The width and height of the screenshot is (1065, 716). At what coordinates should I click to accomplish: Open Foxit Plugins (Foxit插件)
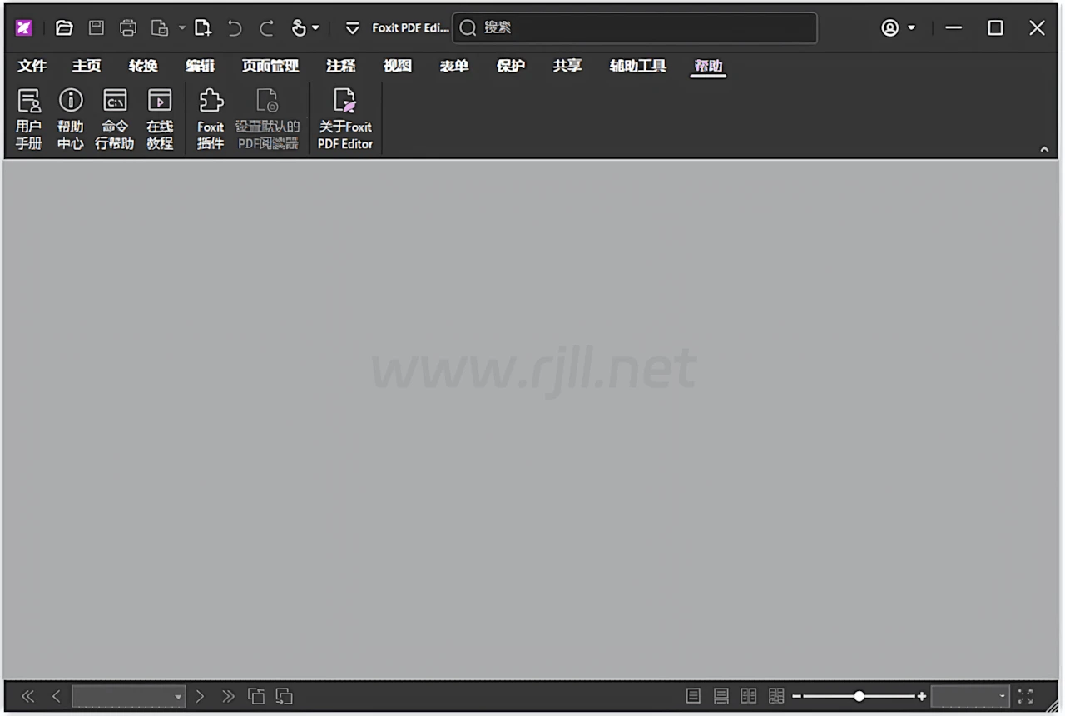point(211,119)
